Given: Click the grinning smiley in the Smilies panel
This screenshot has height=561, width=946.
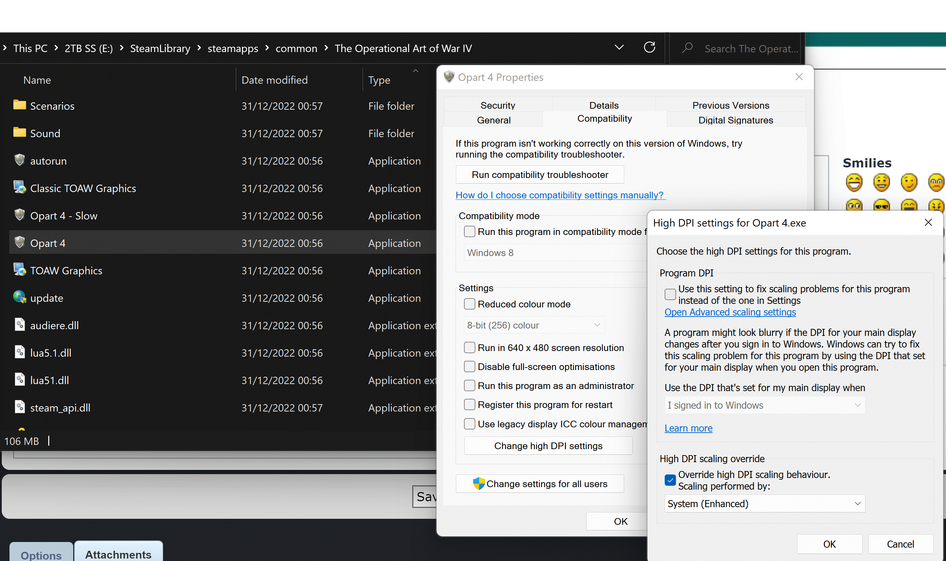Looking at the screenshot, I should click(x=854, y=183).
